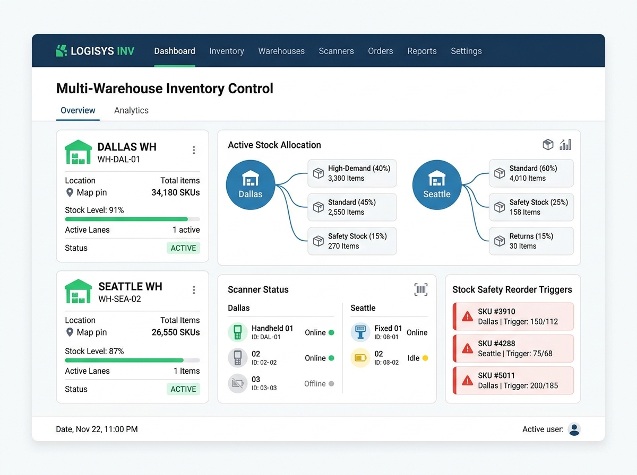Click the box icon beside Dallas Safety Stock (15%)
This screenshot has height=475, width=637.
(318, 241)
